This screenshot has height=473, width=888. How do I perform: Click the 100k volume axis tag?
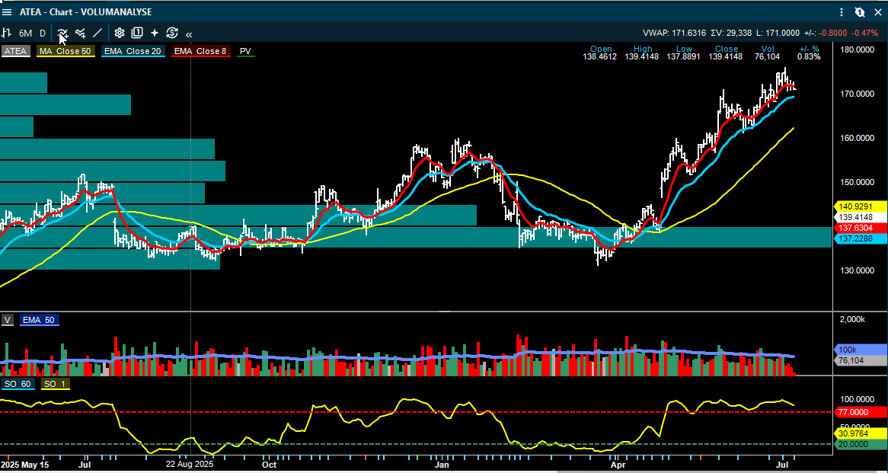(861, 350)
